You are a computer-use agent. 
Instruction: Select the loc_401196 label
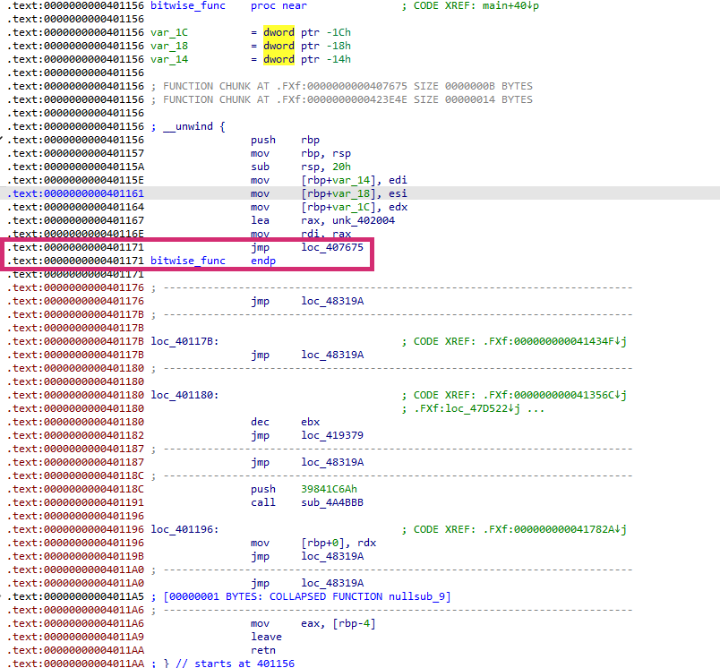click(x=184, y=529)
